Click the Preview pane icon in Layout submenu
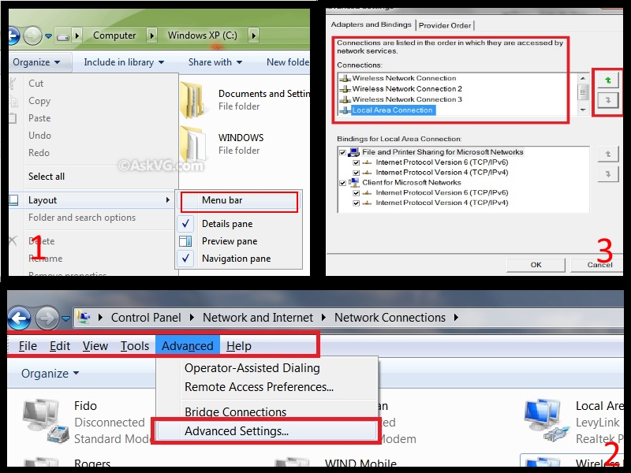 click(x=185, y=241)
